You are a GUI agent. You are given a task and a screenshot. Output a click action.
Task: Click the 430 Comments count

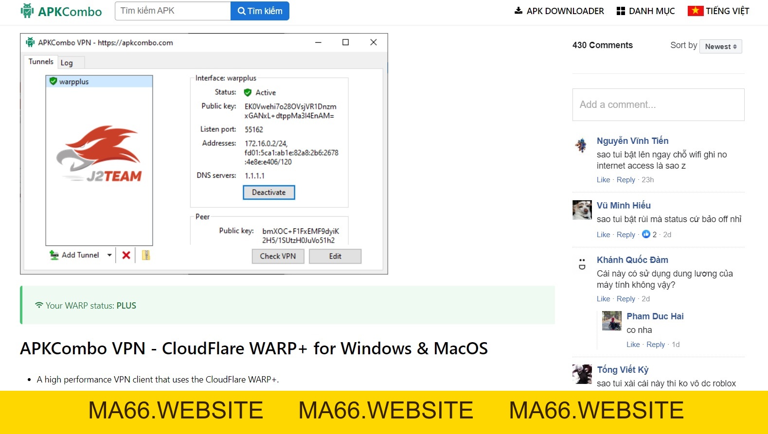603,45
